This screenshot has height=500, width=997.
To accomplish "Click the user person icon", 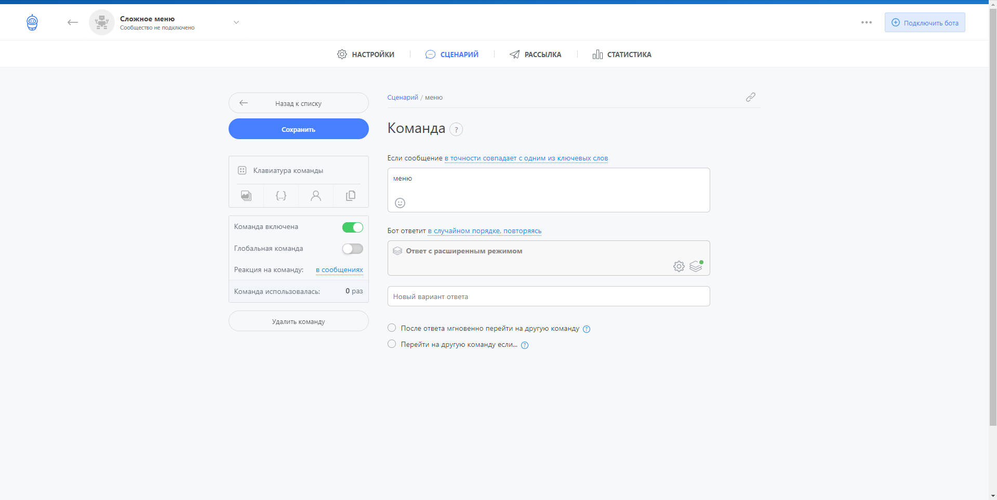I will [x=316, y=196].
